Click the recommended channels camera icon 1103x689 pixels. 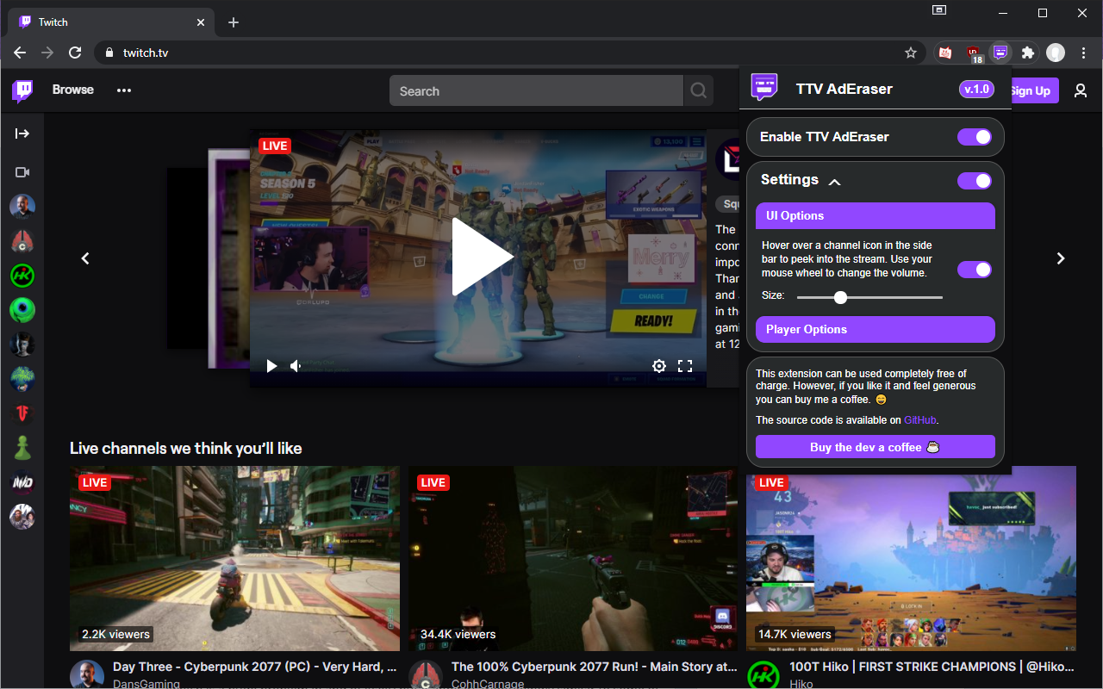pos(22,172)
